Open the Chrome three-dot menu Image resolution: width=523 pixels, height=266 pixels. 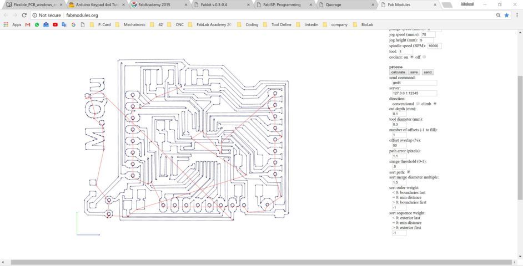pos(516,16)
